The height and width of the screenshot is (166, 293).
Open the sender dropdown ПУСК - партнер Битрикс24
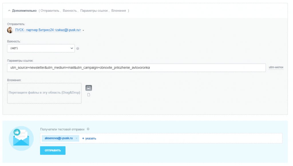(48, 30)
